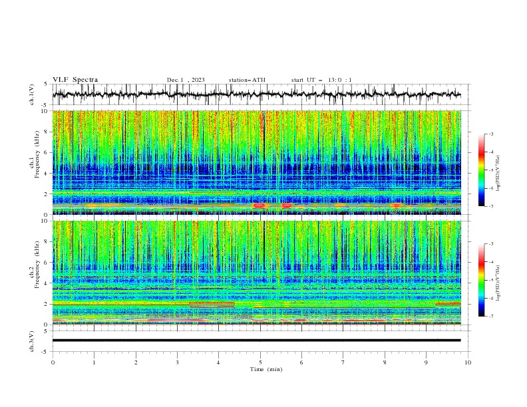Click the ch.2 colorbar log(PSD) label
This screenshot has width=527, height=407.
click(x=498, y=283)
